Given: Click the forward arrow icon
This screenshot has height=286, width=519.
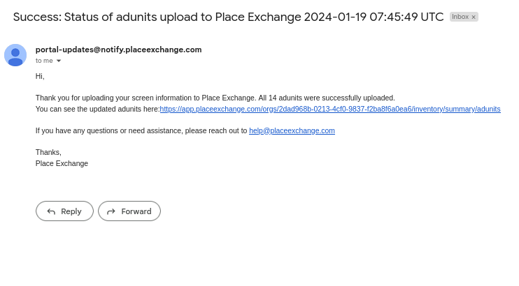Looking at the screenshot, I should click(x=111, y=211).
